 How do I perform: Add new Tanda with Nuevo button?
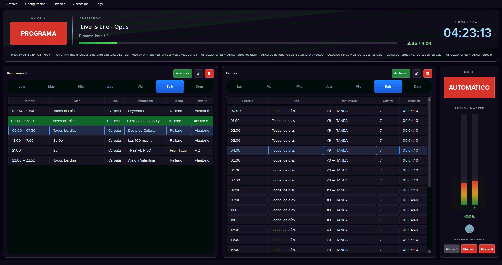point(401,73)
